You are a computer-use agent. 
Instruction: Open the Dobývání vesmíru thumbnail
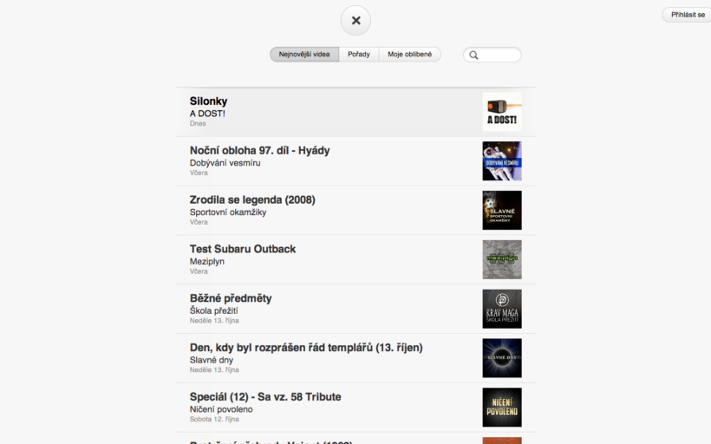click(502, 161)
